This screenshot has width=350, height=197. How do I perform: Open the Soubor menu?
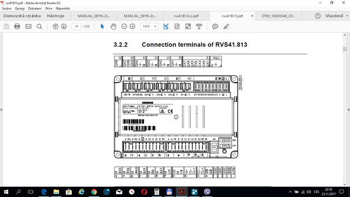(7, 9)
